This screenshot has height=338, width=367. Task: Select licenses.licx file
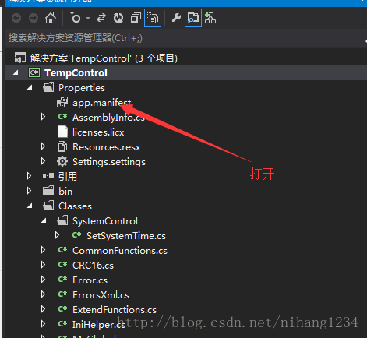click(x=98, y=132)
